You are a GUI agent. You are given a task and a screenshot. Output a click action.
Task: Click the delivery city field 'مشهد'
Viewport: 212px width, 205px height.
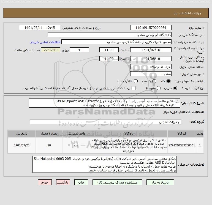pos(151,74)
